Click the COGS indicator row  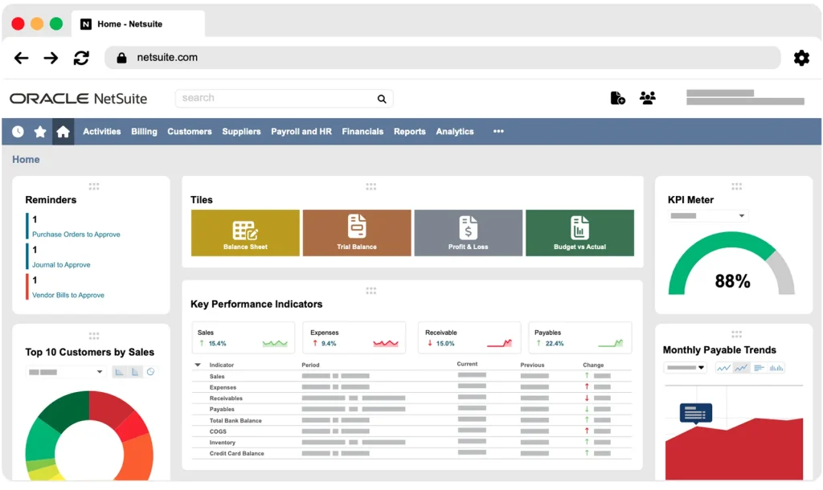pyautogui.click(x=411, y=431)
